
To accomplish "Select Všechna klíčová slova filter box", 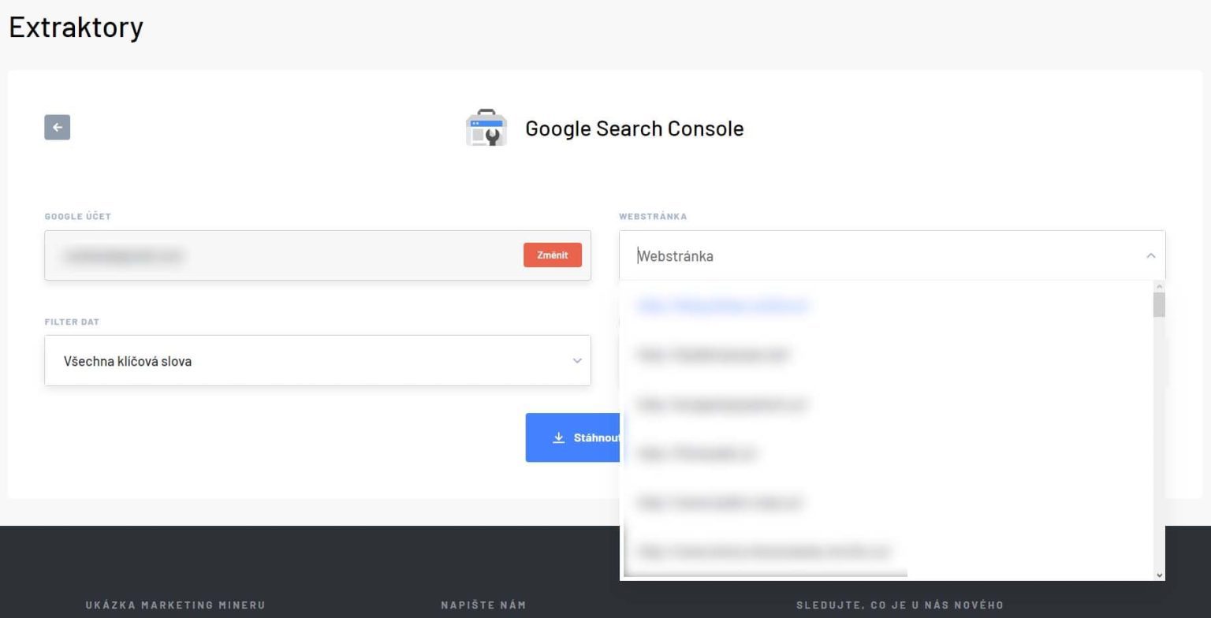I will point(317,361).
